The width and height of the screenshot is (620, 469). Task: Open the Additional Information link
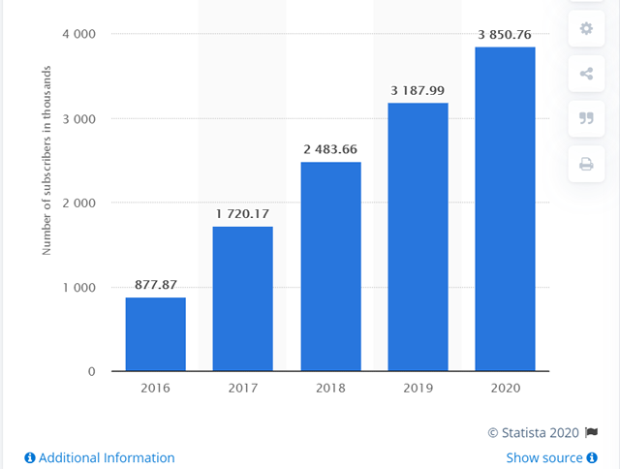[x=107, y=457]
